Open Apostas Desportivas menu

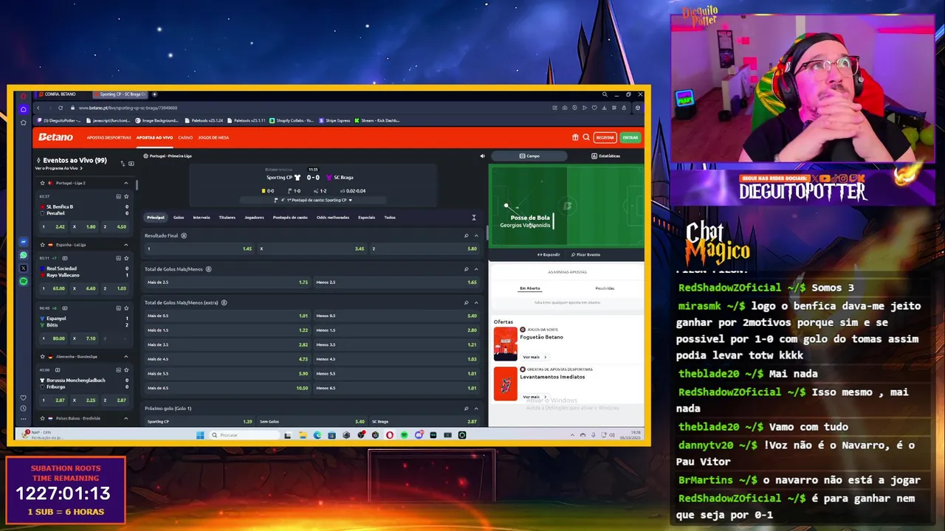pyautogui.click(x=109, y=137)
